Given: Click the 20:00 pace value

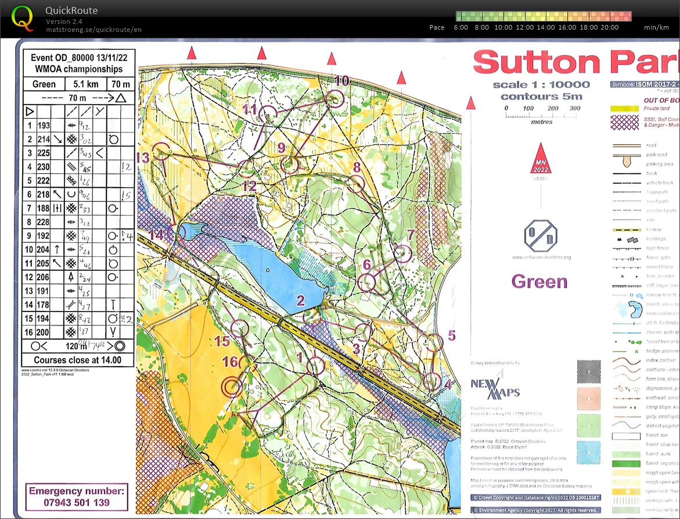Looking at the screenshot, I should 610,27.
